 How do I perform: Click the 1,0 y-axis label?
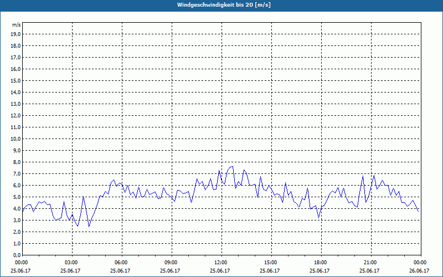click(x=17, y=244)
